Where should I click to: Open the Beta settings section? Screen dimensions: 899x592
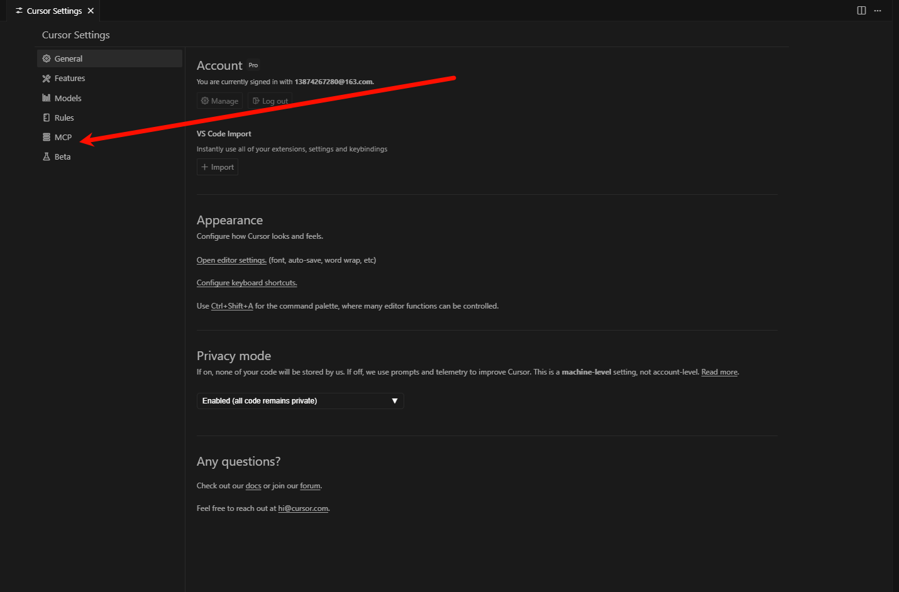(x=109, y=156)
